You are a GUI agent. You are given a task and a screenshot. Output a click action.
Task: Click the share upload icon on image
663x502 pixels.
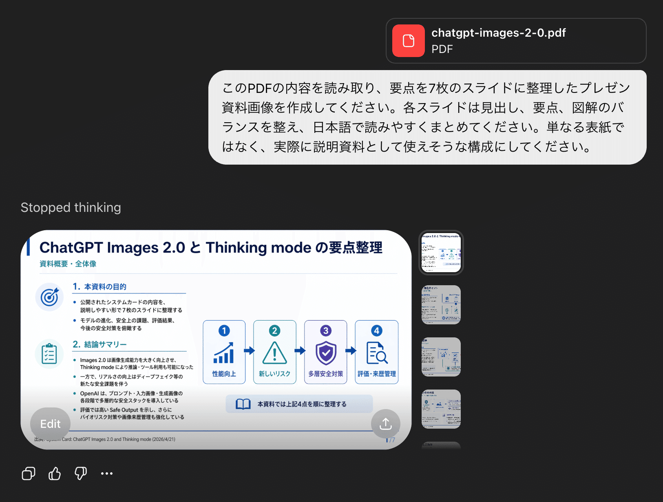[385, 424]
